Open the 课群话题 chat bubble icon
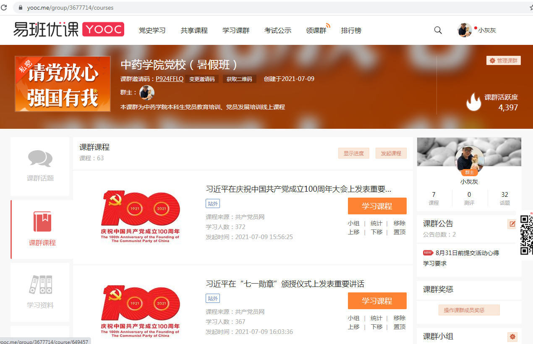This screenshot has height=344, width=533. [40, 159]
